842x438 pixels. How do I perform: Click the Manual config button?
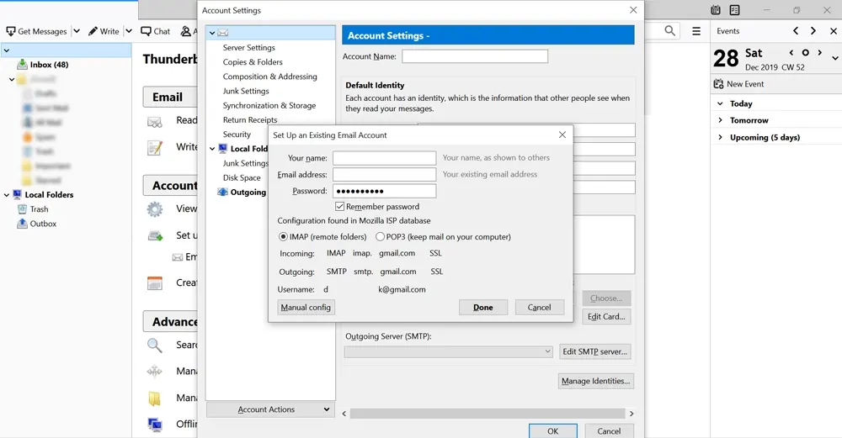306,308
